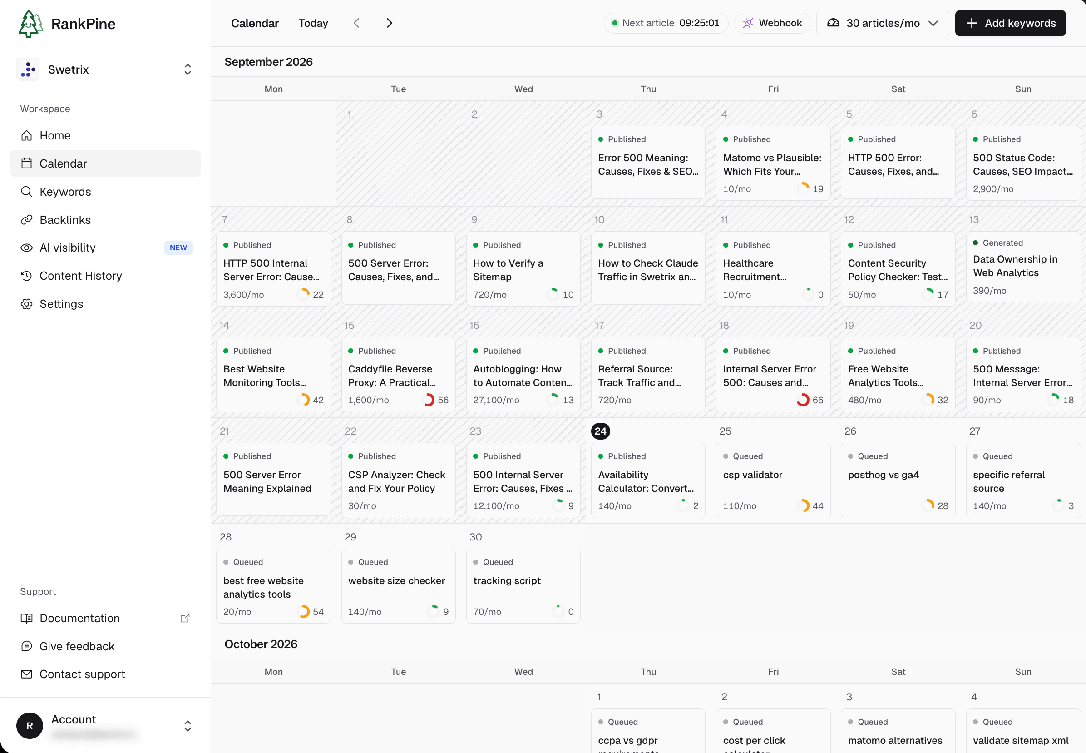Click the Add keywords button
Image resolution: width=1086 pixels, height=753 pixels.
(x=1011, y=23)
